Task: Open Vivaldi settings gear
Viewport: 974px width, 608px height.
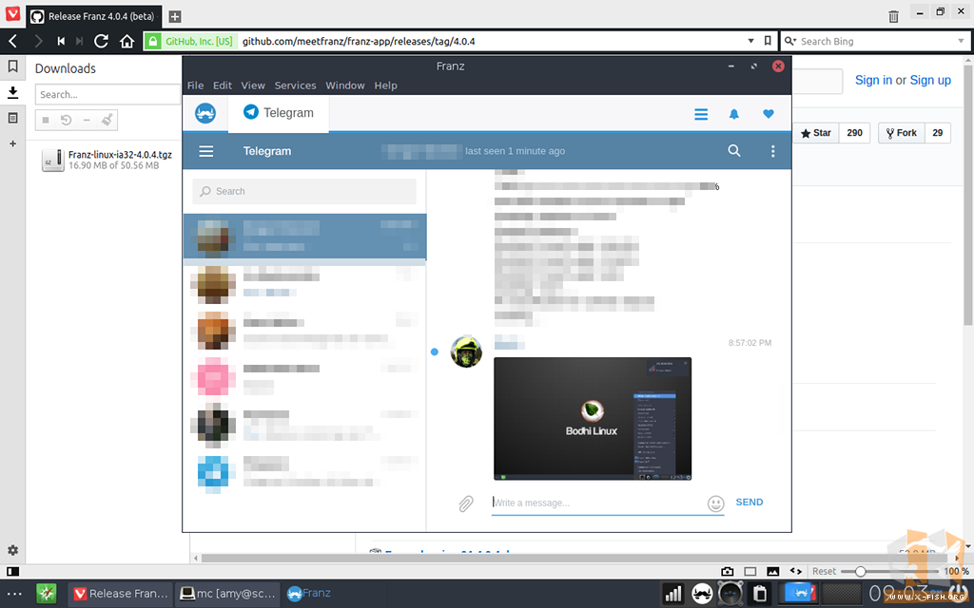Action: (12, 550)
